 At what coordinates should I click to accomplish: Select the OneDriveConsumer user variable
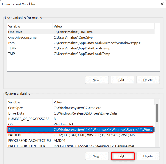point(81,37)
